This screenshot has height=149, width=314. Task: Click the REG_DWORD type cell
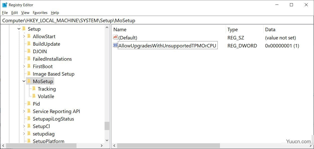coord(242,46)
